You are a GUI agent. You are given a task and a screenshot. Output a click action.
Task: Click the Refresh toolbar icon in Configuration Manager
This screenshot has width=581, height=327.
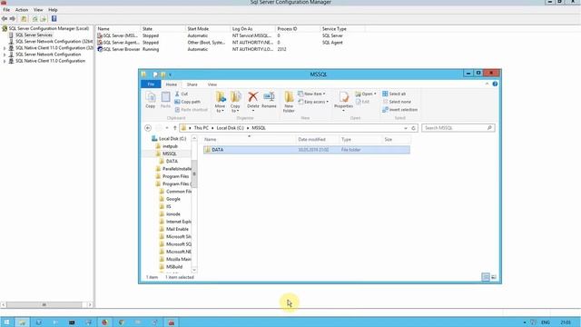34,18
